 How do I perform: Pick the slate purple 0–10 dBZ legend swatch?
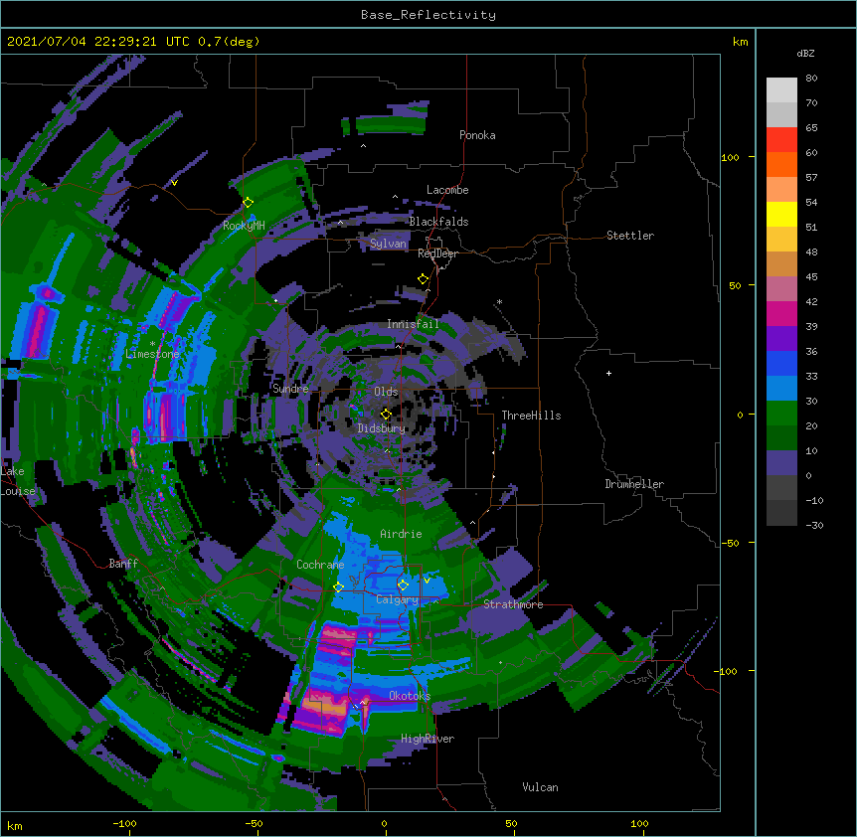(x=781, y=463)
